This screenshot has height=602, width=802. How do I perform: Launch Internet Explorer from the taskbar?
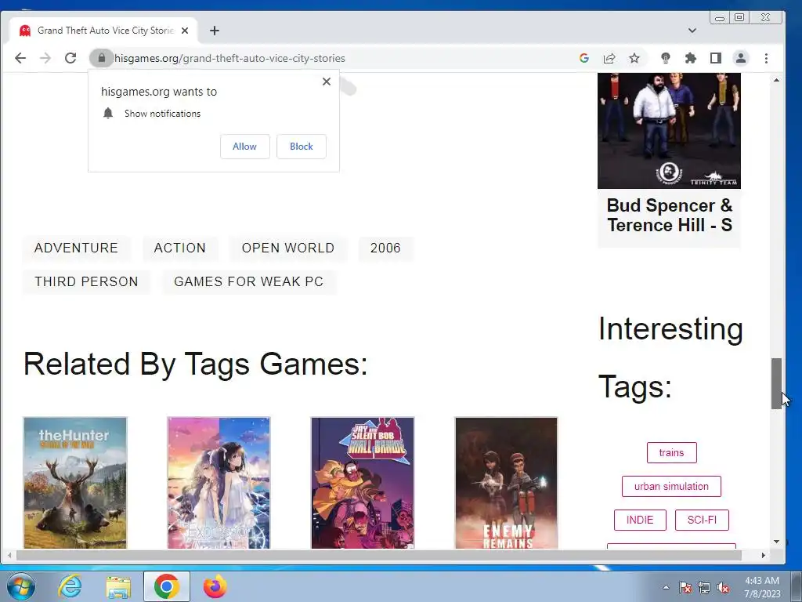pos(70,586)
